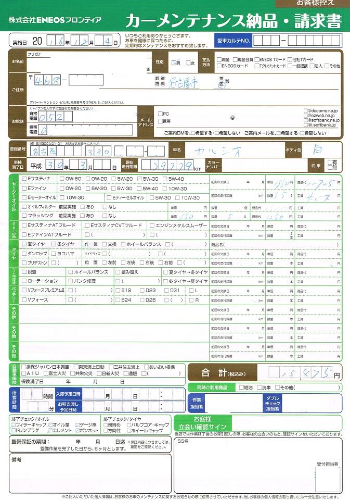
Task: Check the EサスティナATフルード box
Action: pos(24,225)
